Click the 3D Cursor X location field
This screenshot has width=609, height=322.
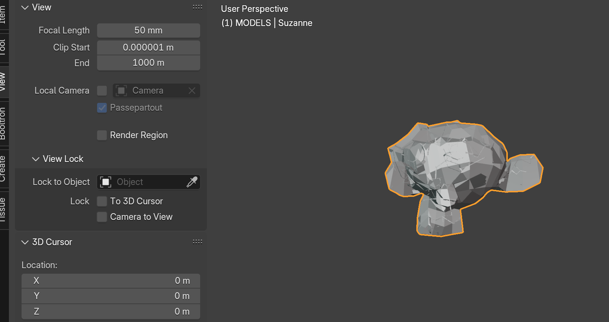pyautogui.click(x=111, y=281)
